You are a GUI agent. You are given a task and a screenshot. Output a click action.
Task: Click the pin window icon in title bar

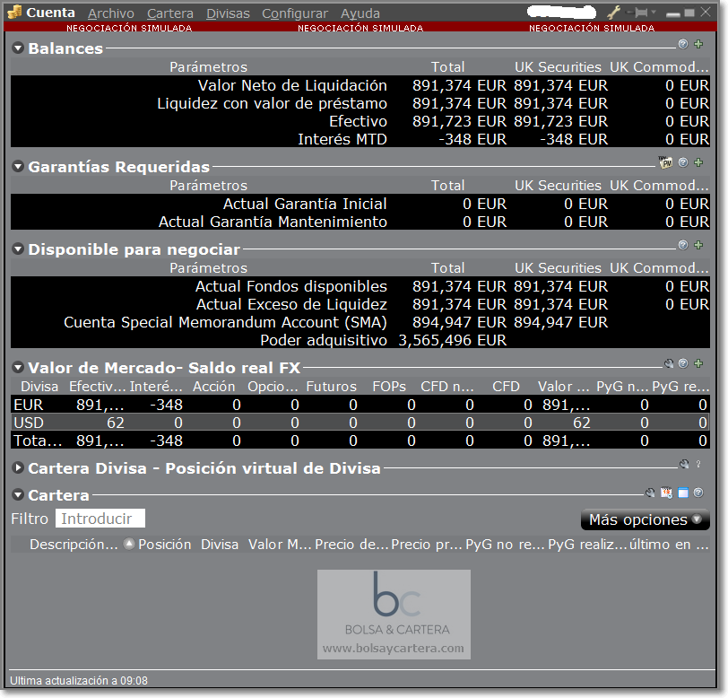[x=640, y=12]
